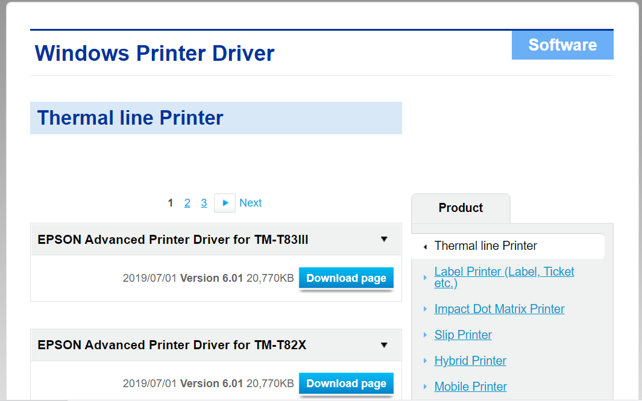The image size is (642, 401).
Task: Expand the TM-T83III driver dropdown arrow
Action: [x=384, y=239]
